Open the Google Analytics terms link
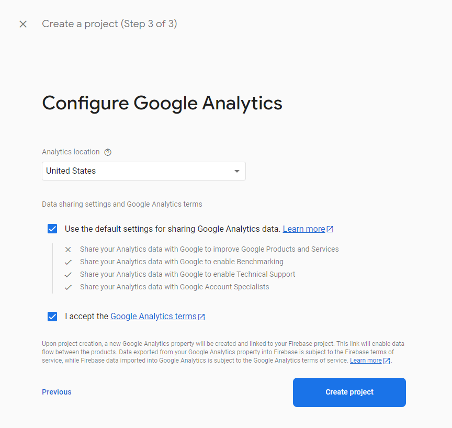This screenshot has width=452, height=428. coord(153,317)
